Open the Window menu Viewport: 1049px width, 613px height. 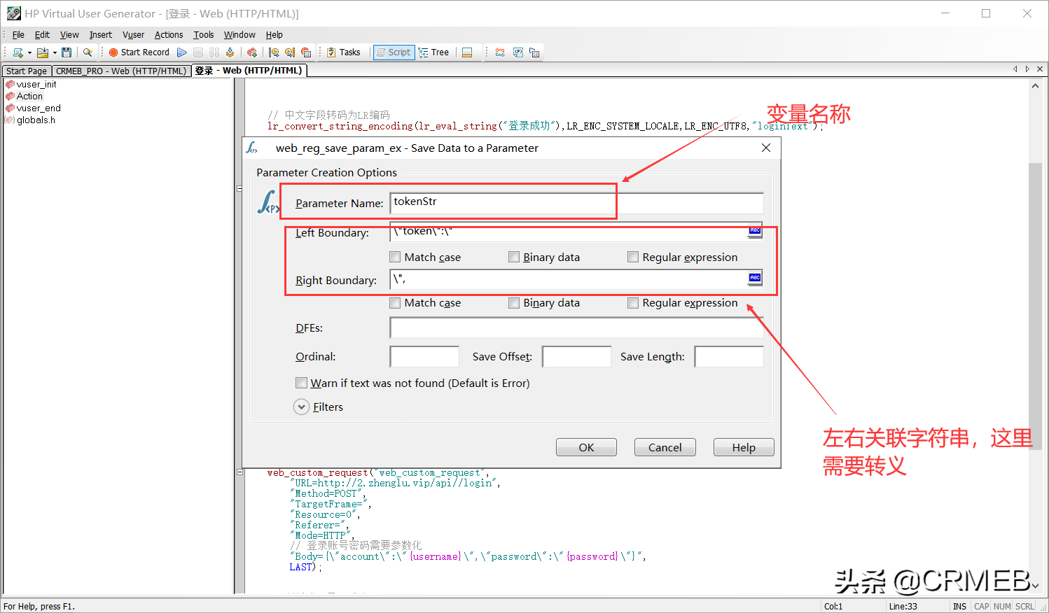(x=239, y=35)
